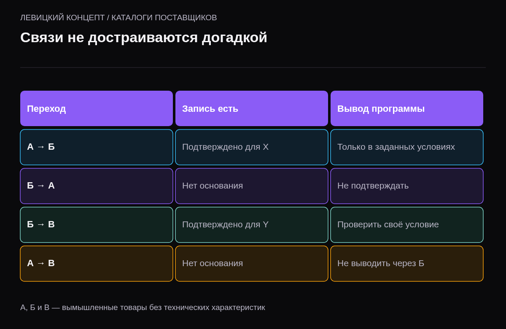Click the breadcrumb "ЛЕВИЦКИЙ КОНЦЕПТ / КАТАЛОГИ ПОСТАВЩИКОВ"
Screen dimensions: 506x329
click(118, 18)
